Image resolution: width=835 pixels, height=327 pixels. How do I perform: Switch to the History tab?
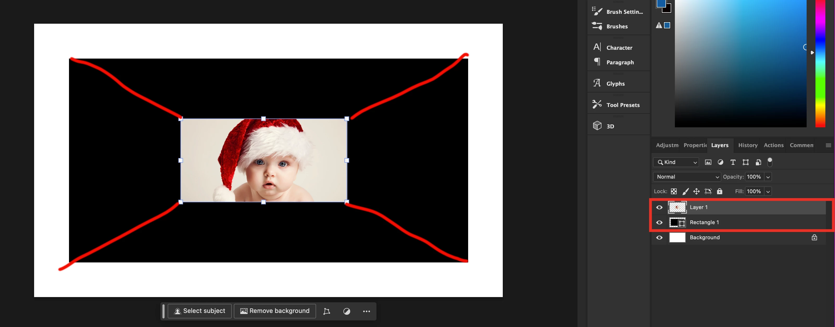tap(748, 145)
